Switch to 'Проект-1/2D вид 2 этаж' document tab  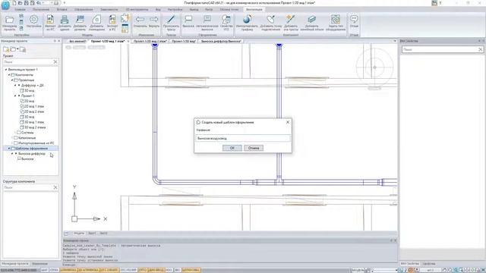[x=150, y=41]
